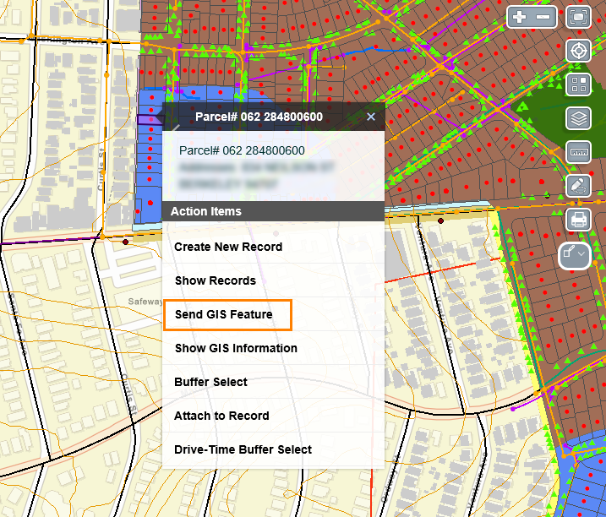Open the map layers list
The height and width of the screenshot is (517, 606).
point(579,117)
